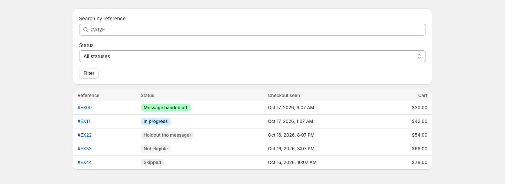Click the $42.00 cart value
This screenshot has height=184, width=505.
(420, 121)
